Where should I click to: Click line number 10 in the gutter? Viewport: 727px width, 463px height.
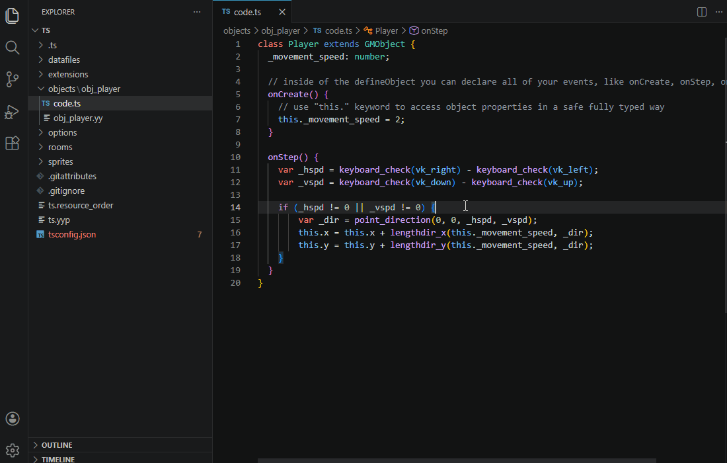(x=235, y=157)
